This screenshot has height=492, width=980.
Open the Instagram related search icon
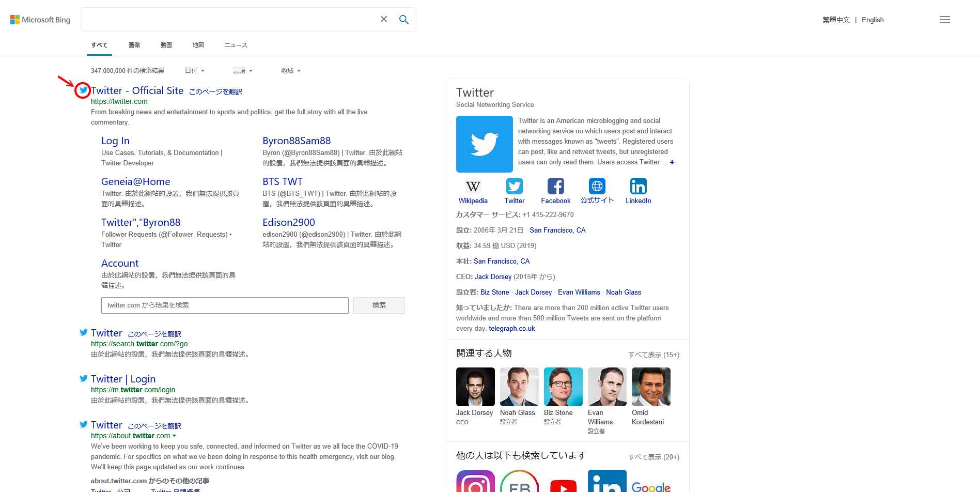pos(475,482)
